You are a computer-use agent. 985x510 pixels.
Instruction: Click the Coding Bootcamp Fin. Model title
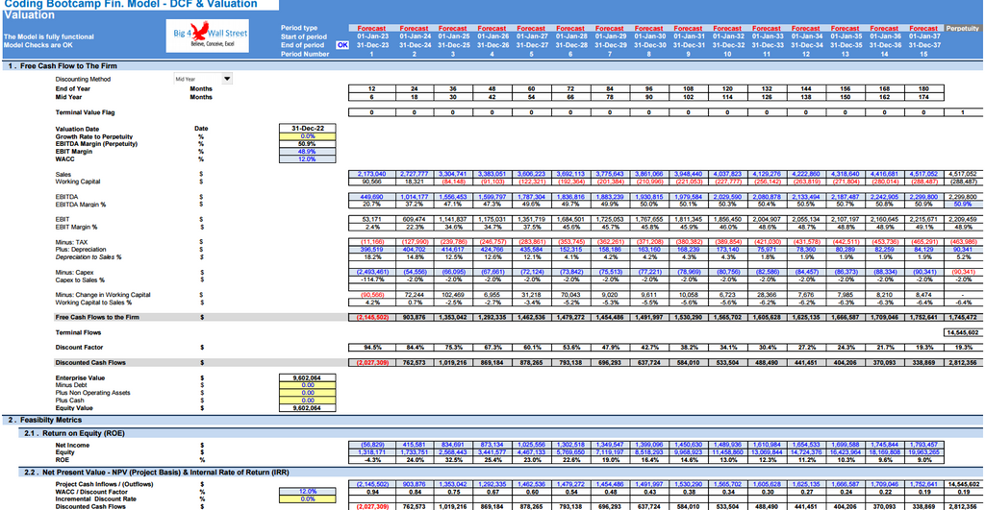pyautogui.click(x=130, y=5)
